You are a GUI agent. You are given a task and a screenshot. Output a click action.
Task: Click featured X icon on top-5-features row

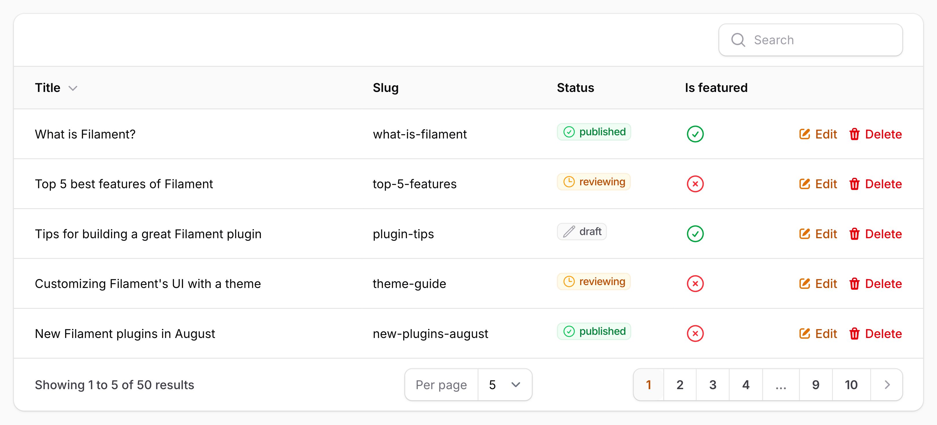point(695,184)
